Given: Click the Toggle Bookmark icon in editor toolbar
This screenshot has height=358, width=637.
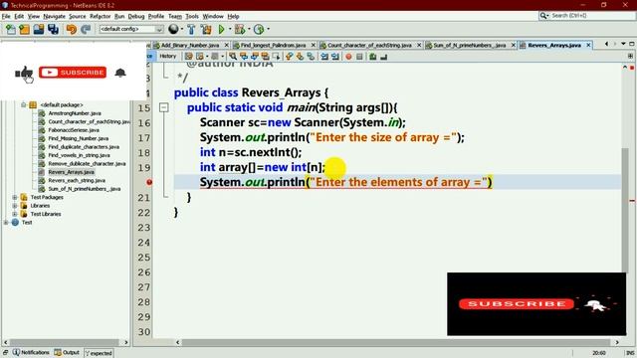Looking at the screenshot, I should (311, 57).
